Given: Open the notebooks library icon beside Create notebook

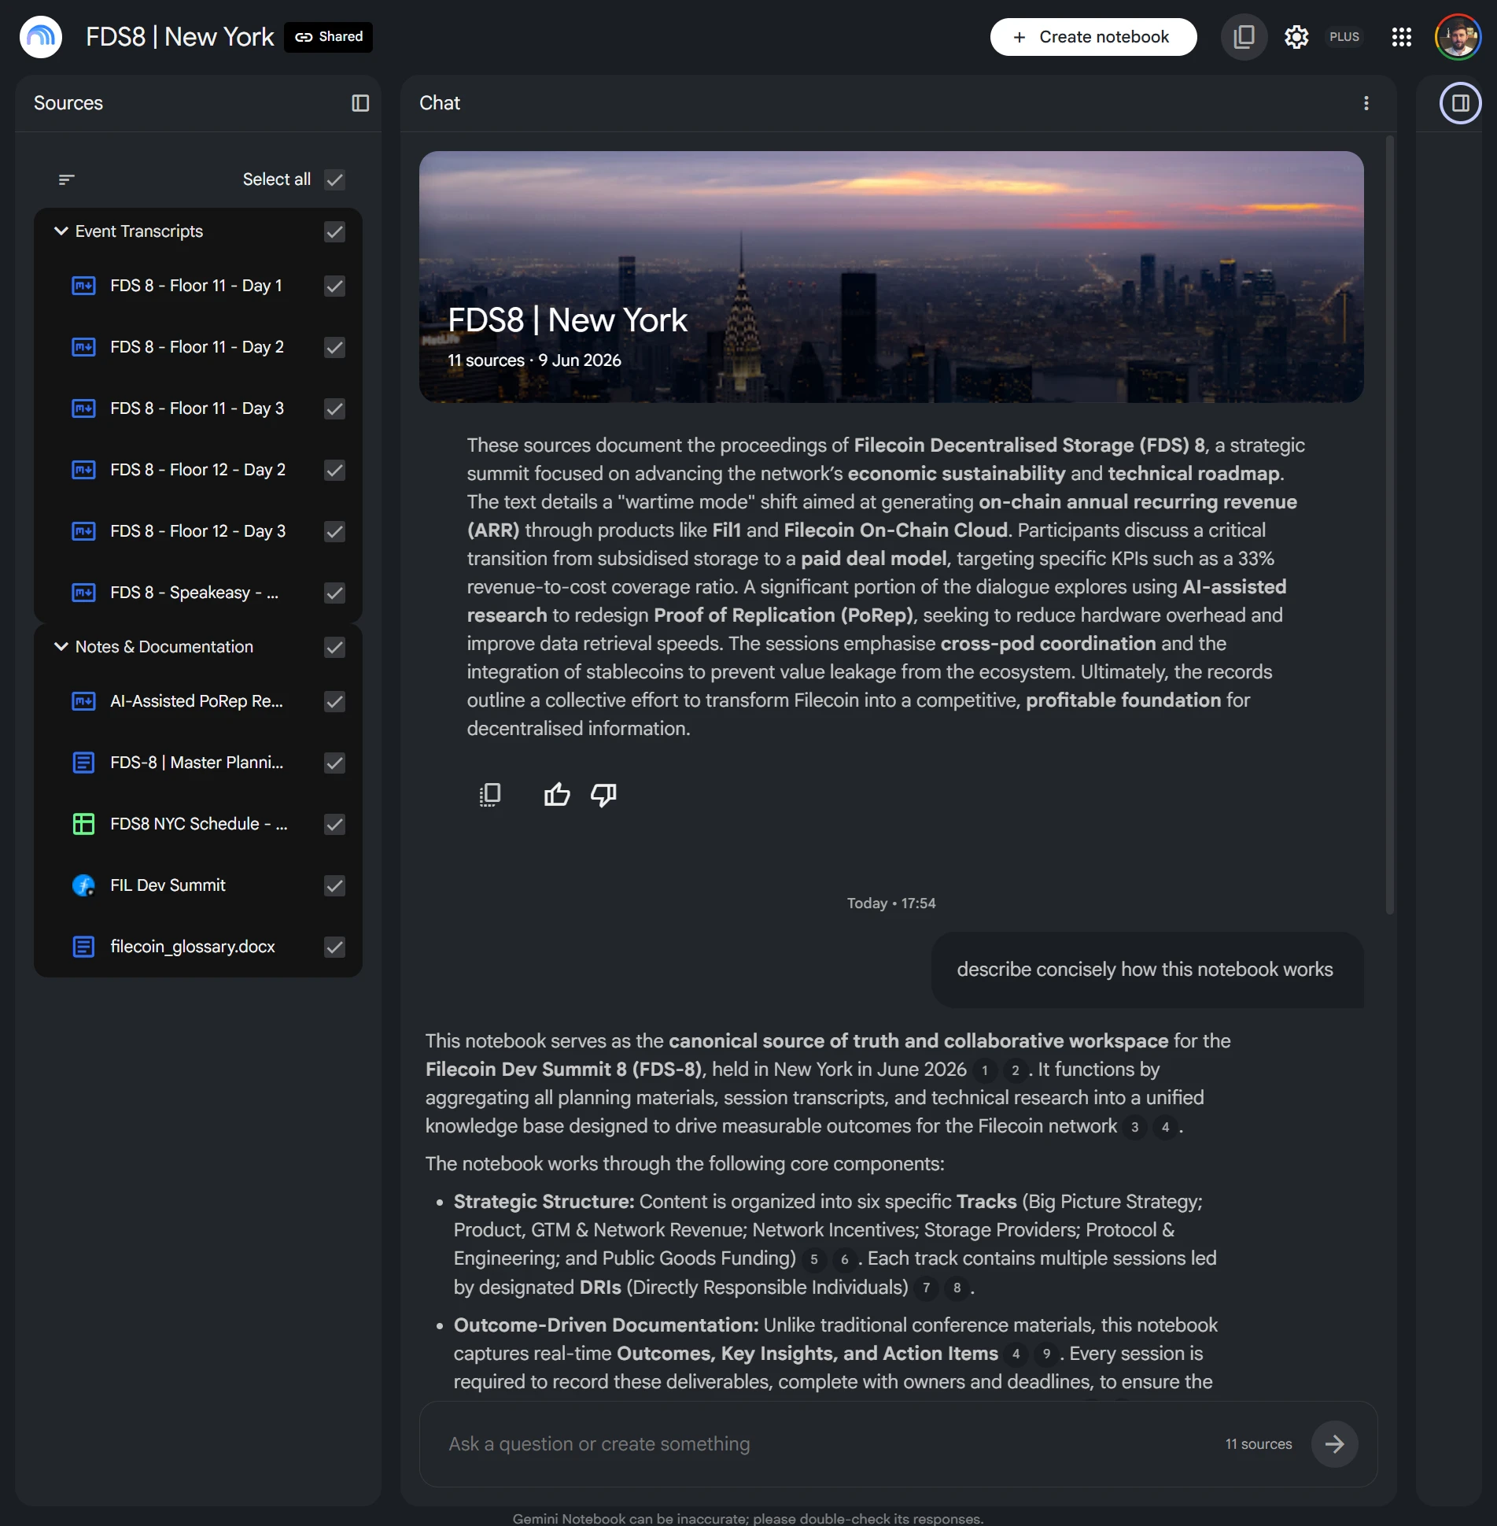Looking at the screenshot, I should pos(1244,37).
